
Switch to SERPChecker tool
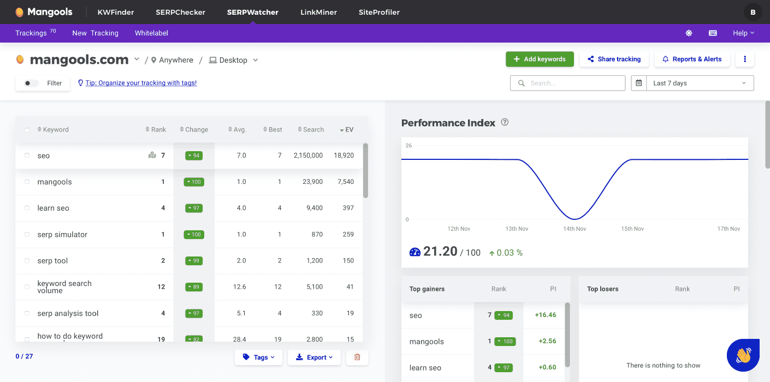[x=180, y=12]
